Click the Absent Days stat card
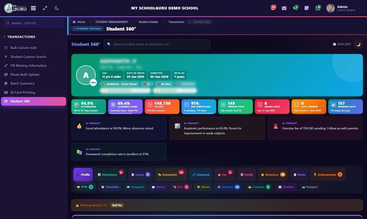This screenshot has width=367, height=219. pos(272,107)
